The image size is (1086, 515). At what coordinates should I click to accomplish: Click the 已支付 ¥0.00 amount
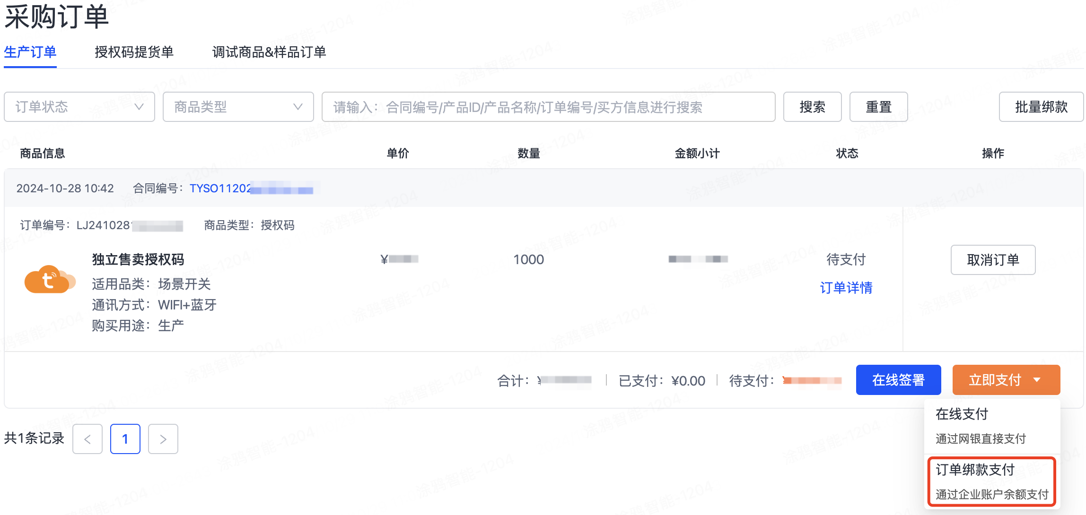(662, 381)
